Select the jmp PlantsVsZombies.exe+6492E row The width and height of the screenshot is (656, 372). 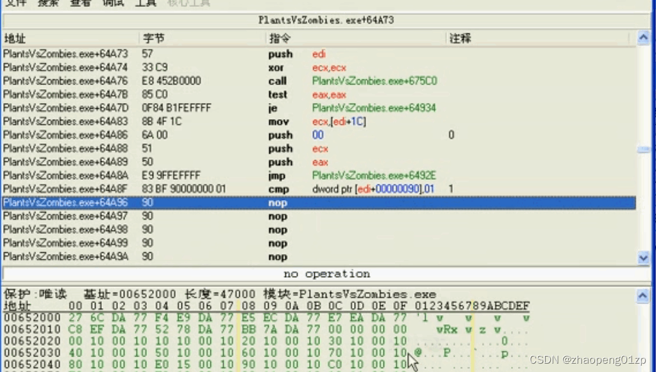click(x=319, y=175)
